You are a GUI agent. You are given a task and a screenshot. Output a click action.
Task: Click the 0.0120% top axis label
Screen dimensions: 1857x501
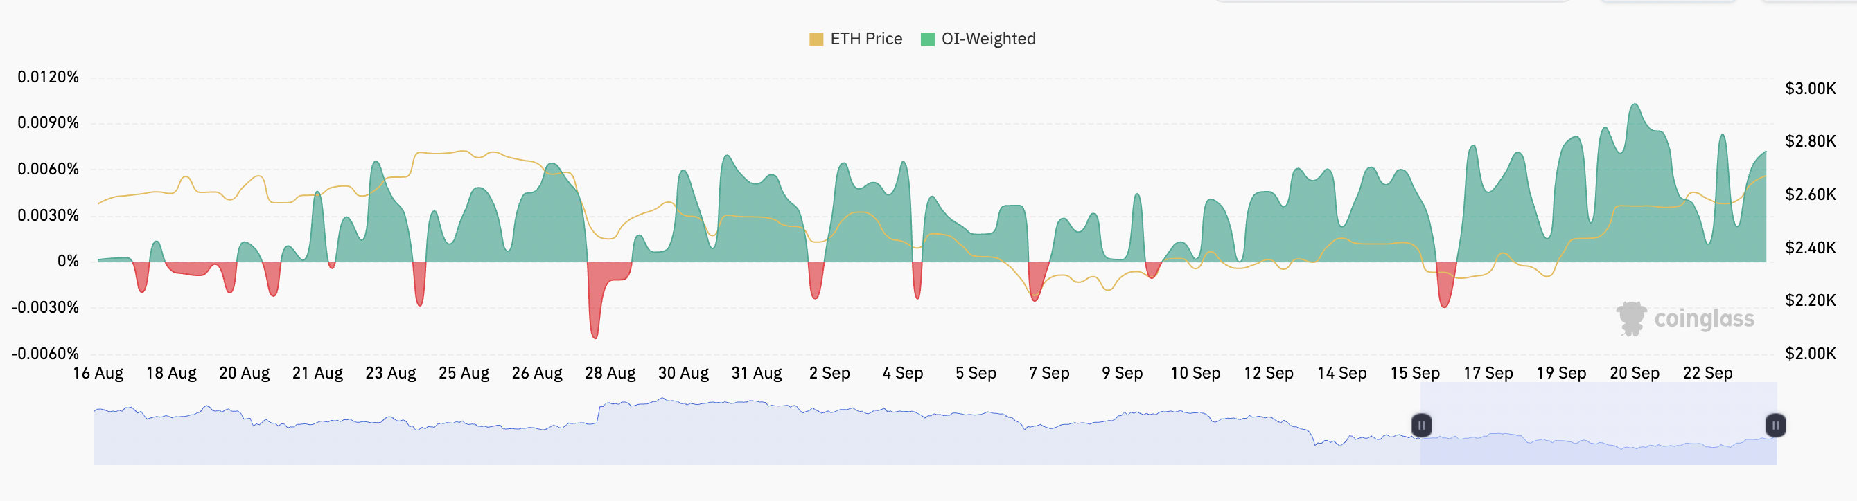pyautogui.click(x=49, y=77)
